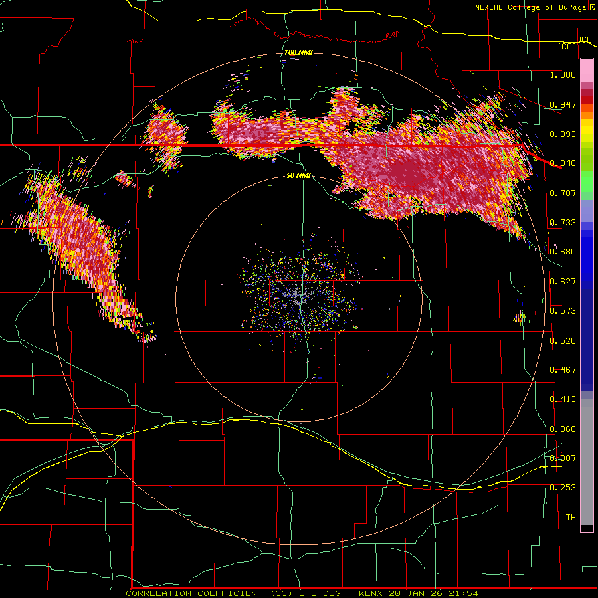Select the 0.360 legend value

pos(563,429)
